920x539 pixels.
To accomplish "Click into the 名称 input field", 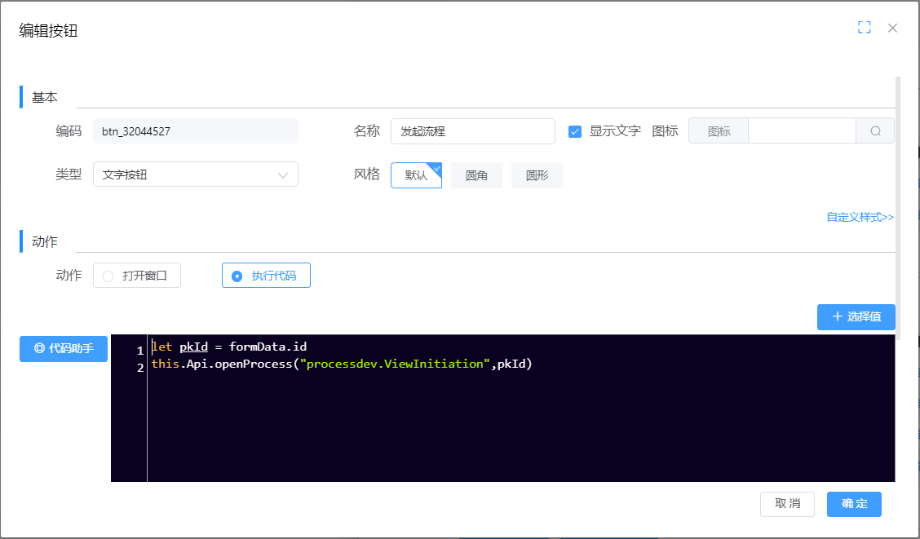I will click(x=472, y=131).
